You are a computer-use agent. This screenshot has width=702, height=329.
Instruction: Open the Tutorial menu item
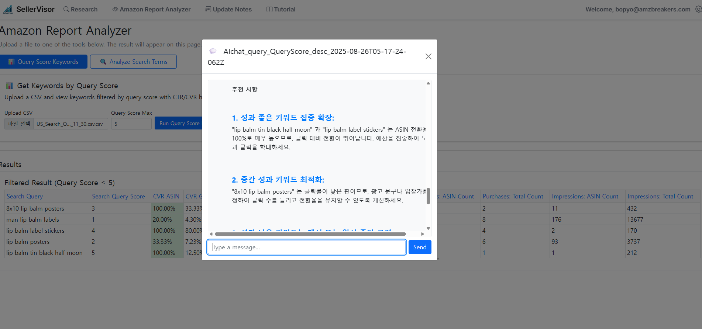(x=281, y=9)
